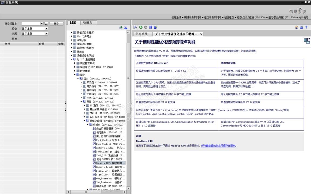This screenshot has width=311, height=194.
Task: Open Send_P2P topic in tree
Action: pyautogui.click(x=109, y=155)
